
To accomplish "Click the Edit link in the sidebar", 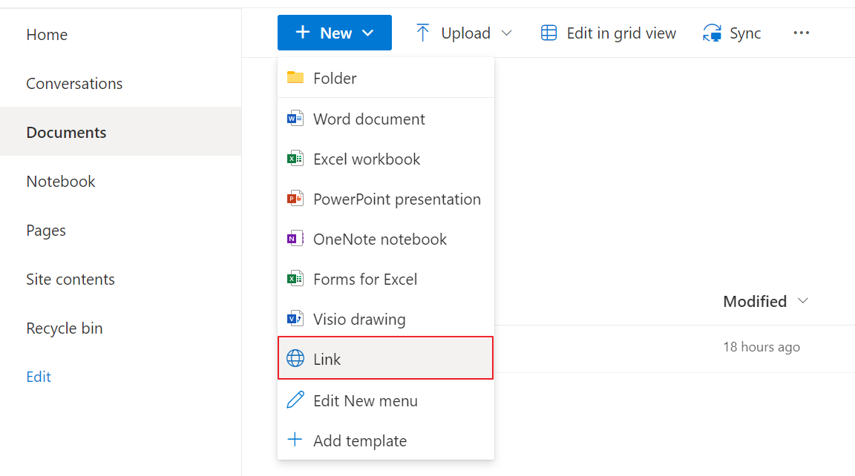I will 39,377.
